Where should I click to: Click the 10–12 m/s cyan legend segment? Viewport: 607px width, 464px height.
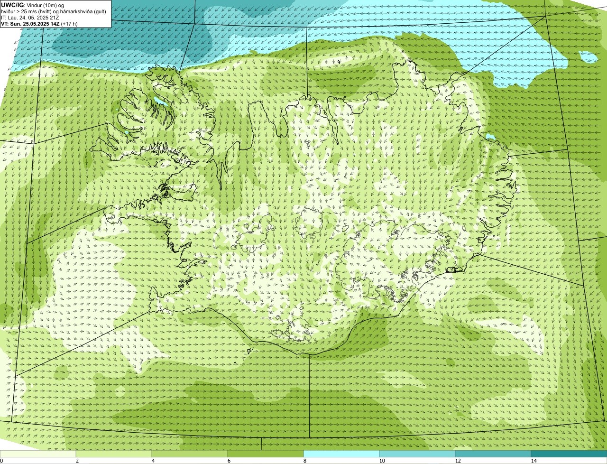pos(417,454)
